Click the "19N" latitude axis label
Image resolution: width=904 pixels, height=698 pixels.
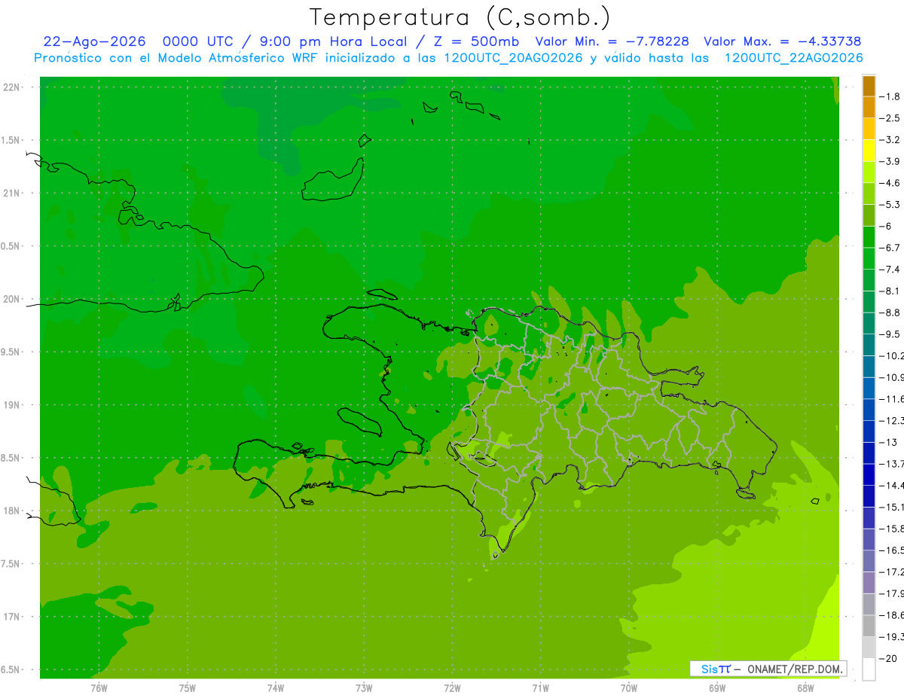(x=12, y=405)
